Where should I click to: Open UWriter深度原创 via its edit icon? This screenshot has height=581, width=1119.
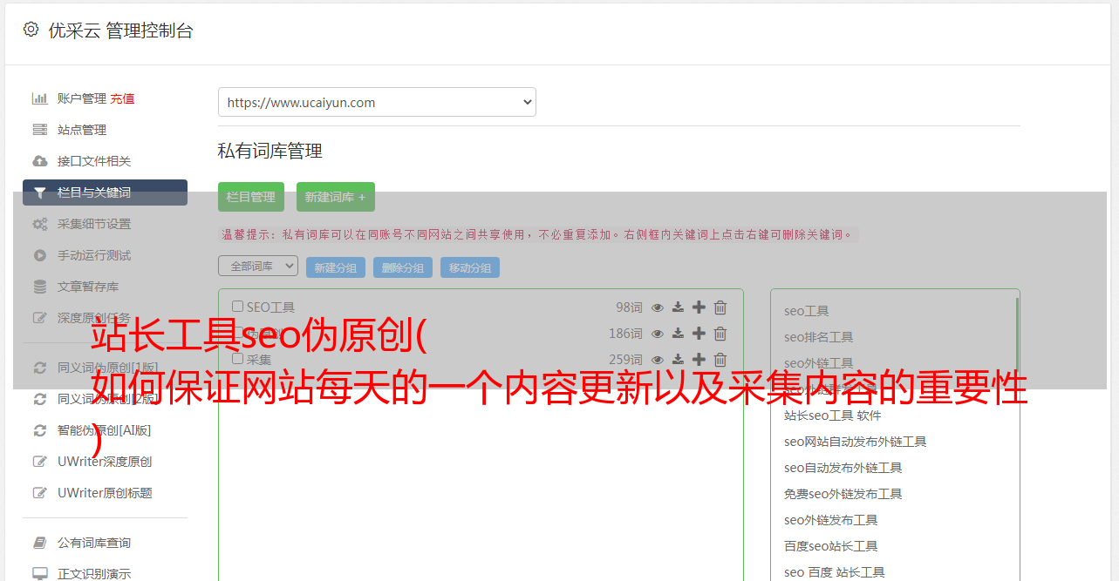click(x=39, y=462)
